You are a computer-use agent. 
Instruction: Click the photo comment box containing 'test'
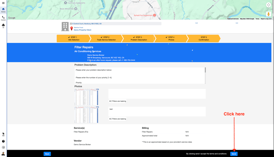click(x=157, y=111)
